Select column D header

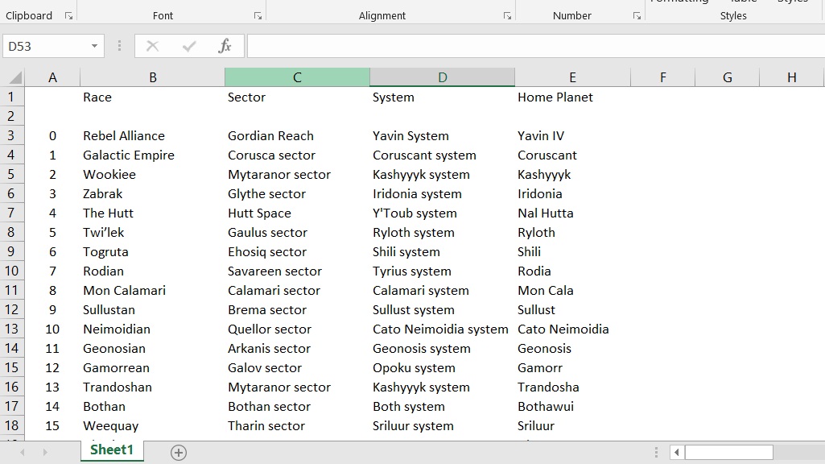click(443, 77)
